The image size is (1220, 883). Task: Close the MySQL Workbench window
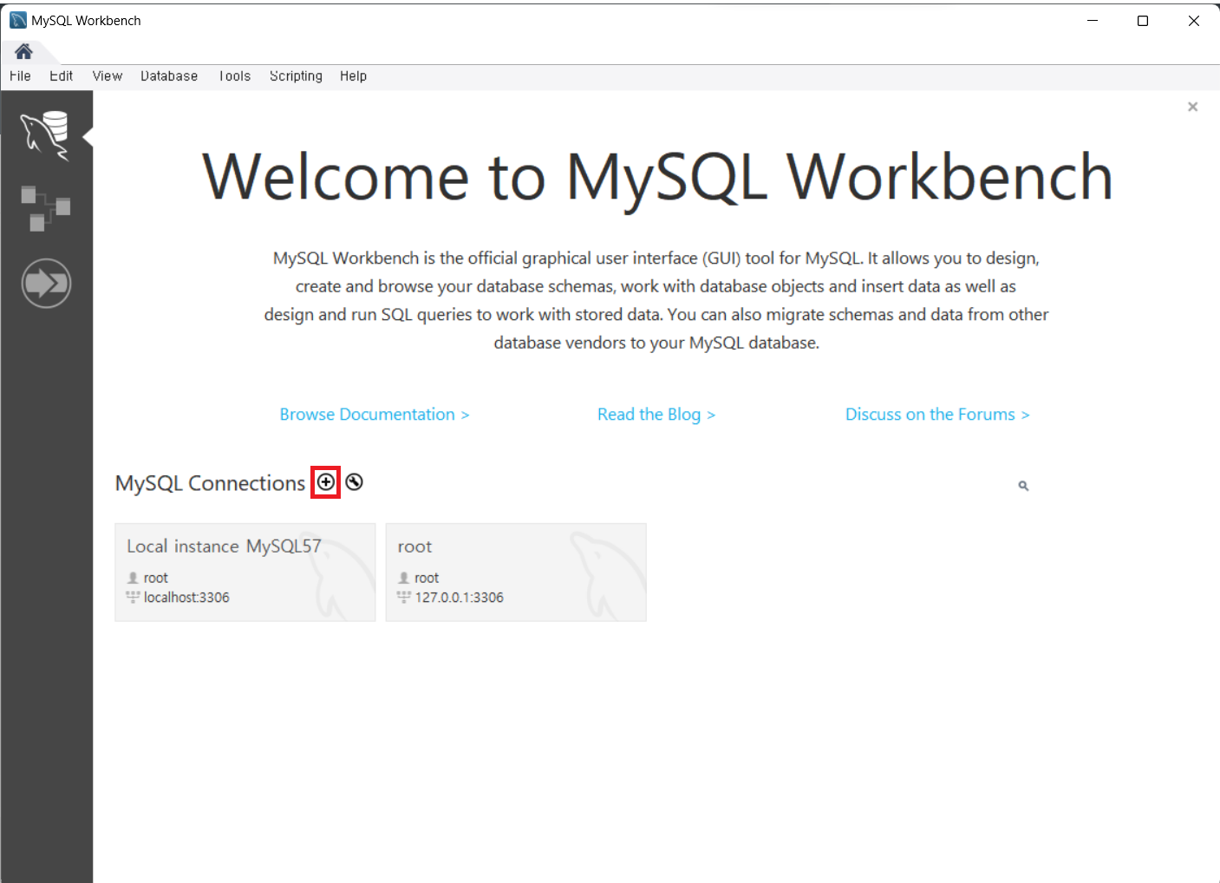tap(1194, 20)
